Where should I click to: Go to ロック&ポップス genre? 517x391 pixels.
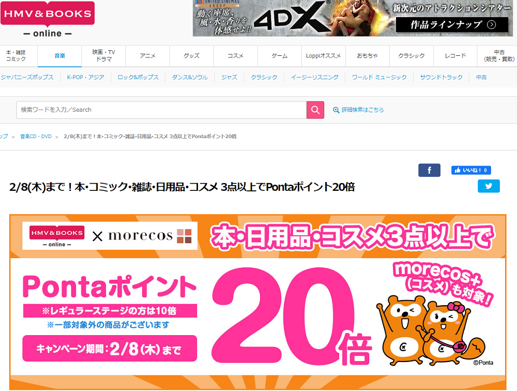(138, 77)
